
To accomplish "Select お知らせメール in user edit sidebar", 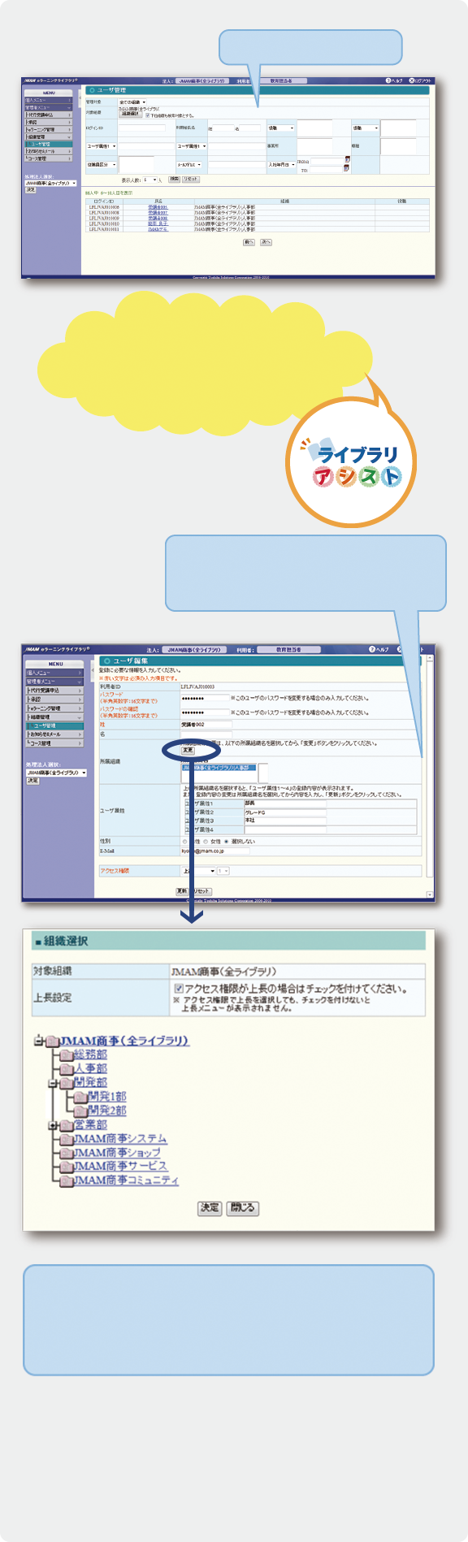I will 54,734.
